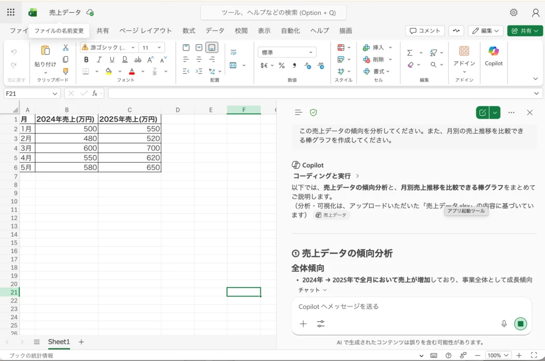The width and height of the screenshot is (545, 361).
Task: Click the decrease indent icon
Action: click(x=186, y=71)
